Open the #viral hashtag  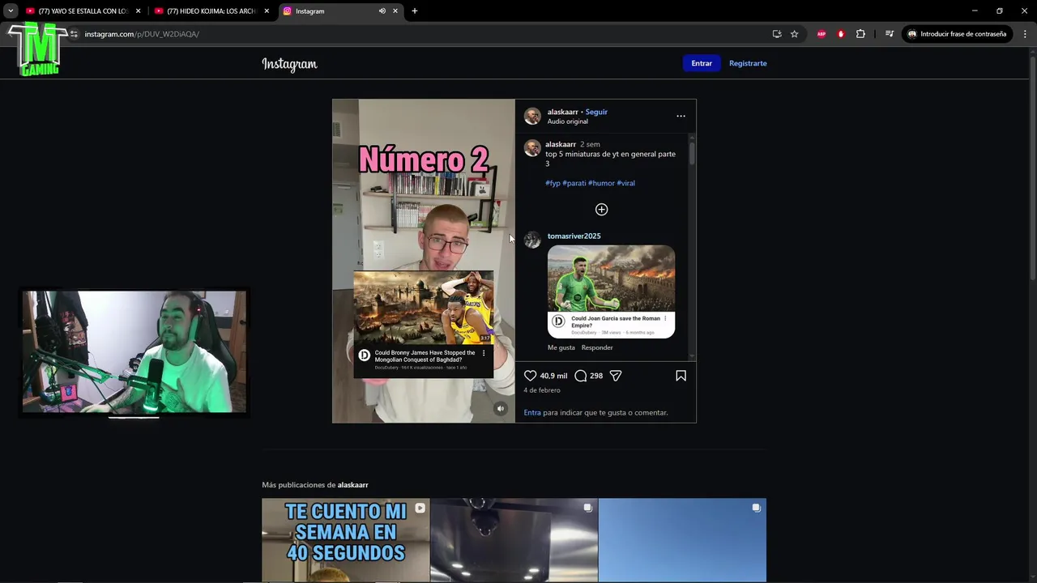626,183
